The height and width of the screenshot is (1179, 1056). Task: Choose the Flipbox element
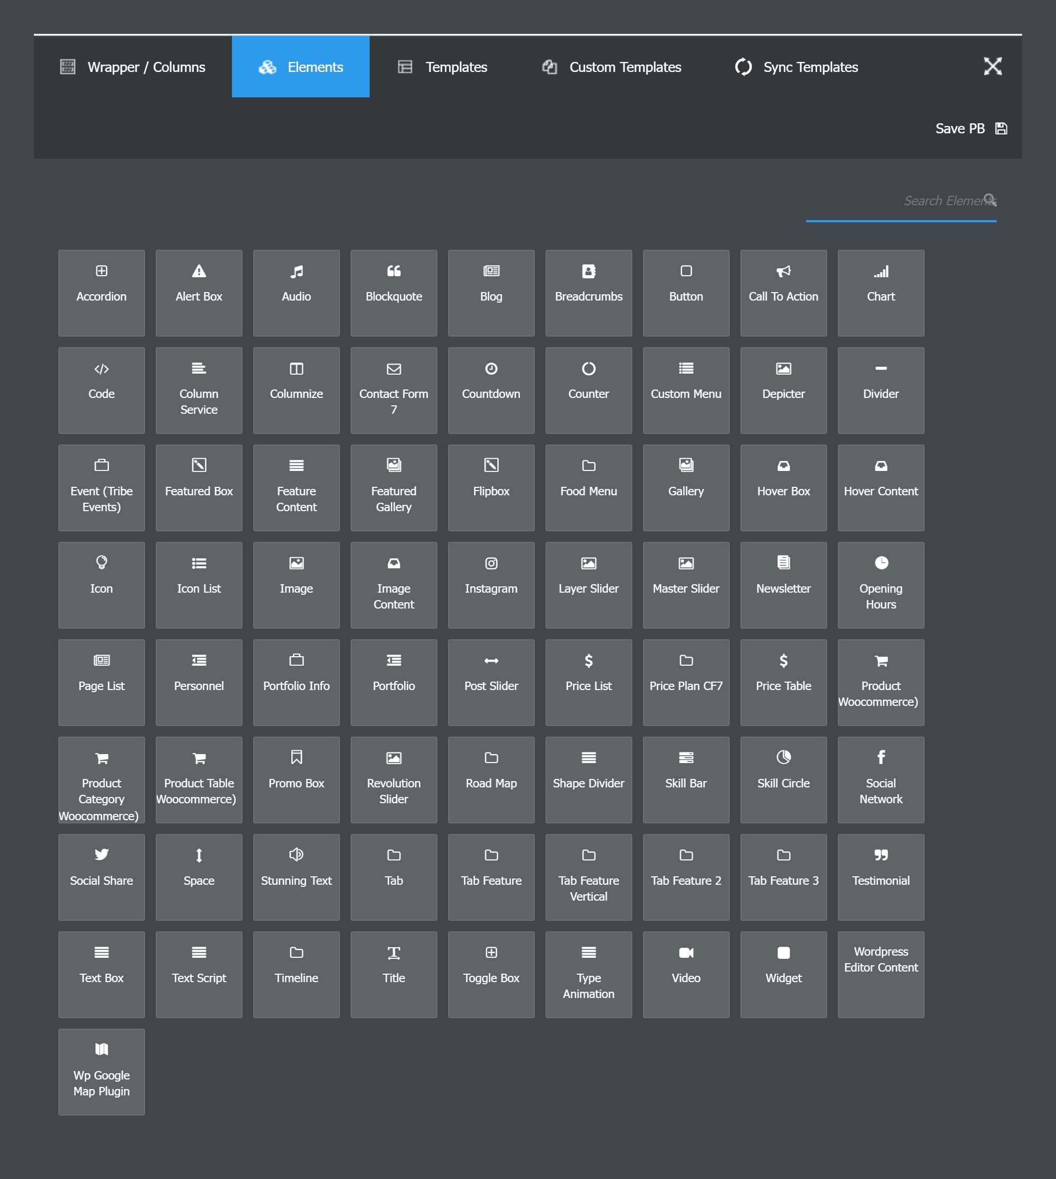click(x=491, y=487)
